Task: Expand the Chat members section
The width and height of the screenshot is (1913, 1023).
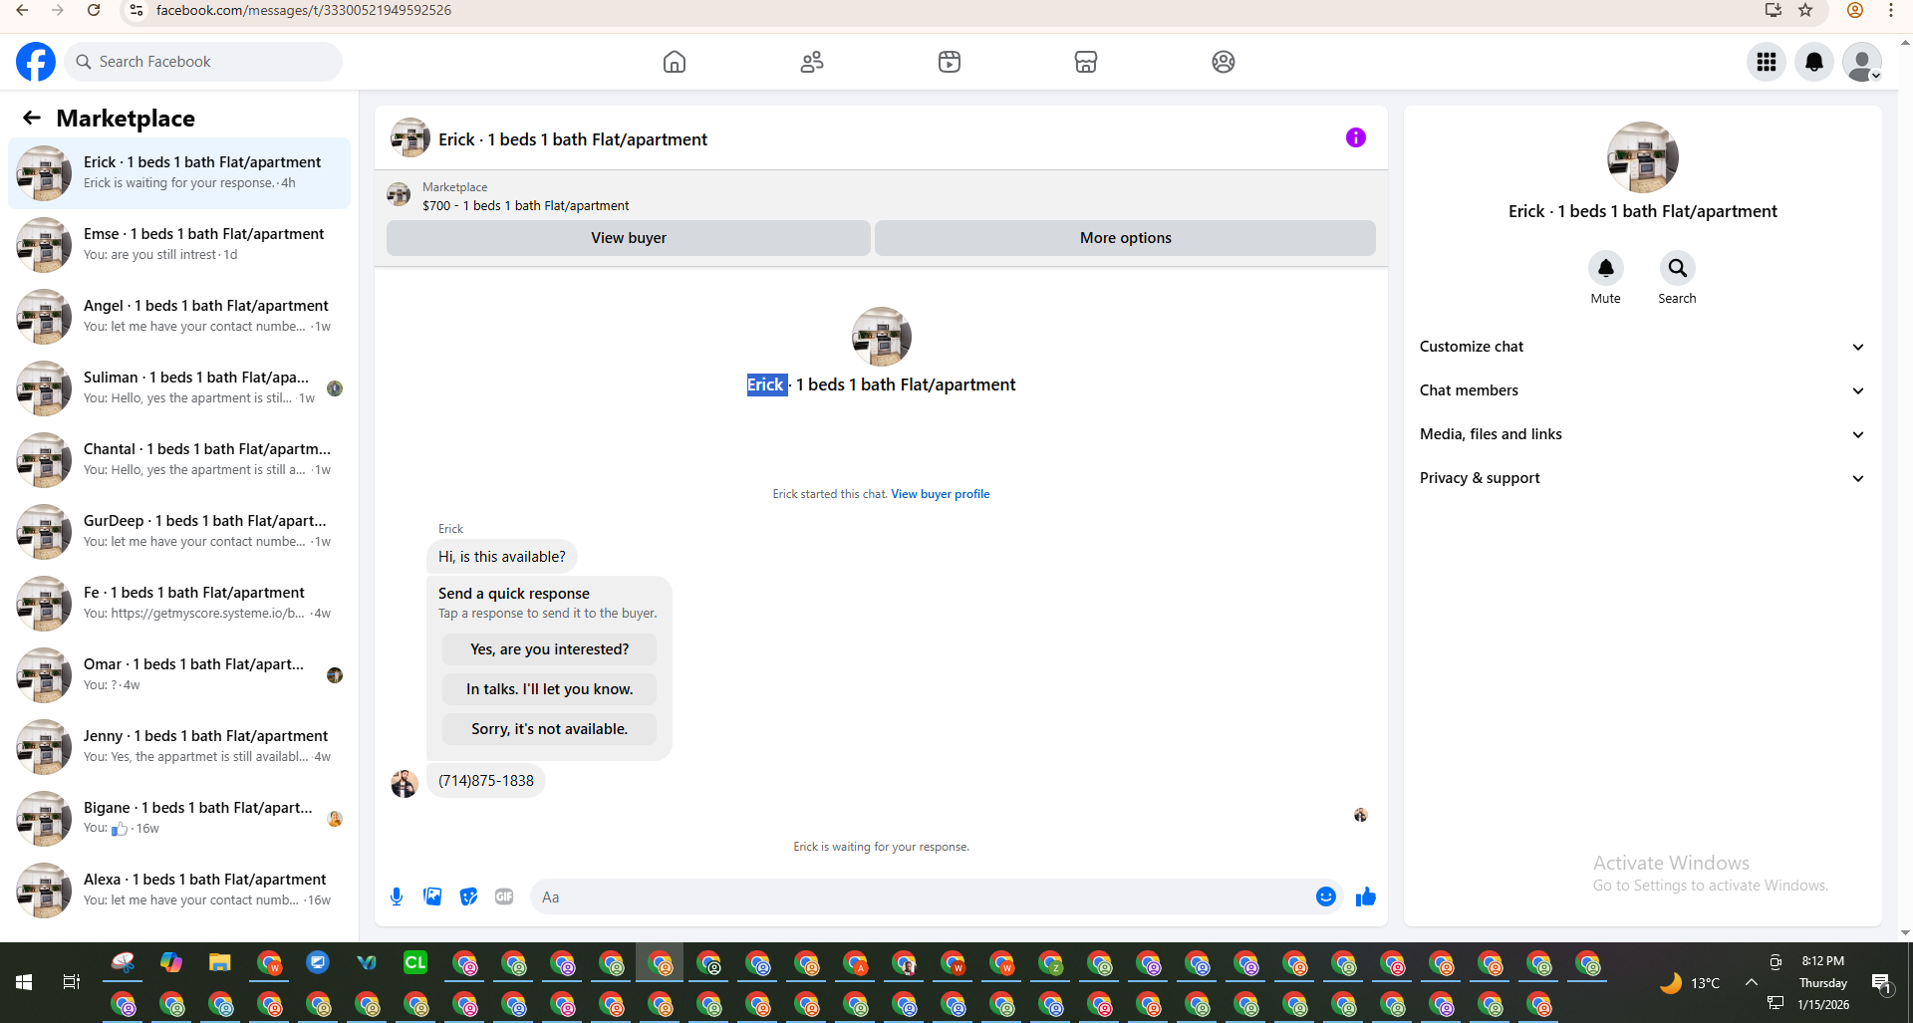Action: click(1642, 390)
